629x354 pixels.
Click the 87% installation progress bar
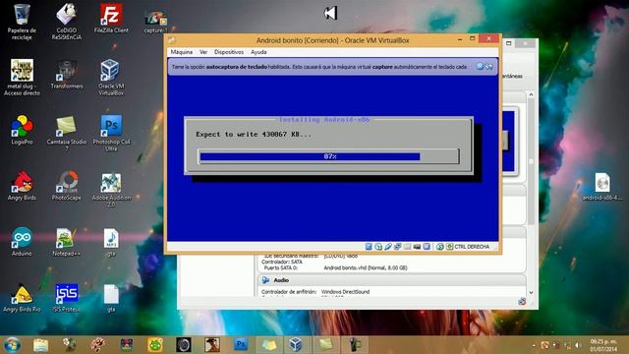click(x=328, y=156)
